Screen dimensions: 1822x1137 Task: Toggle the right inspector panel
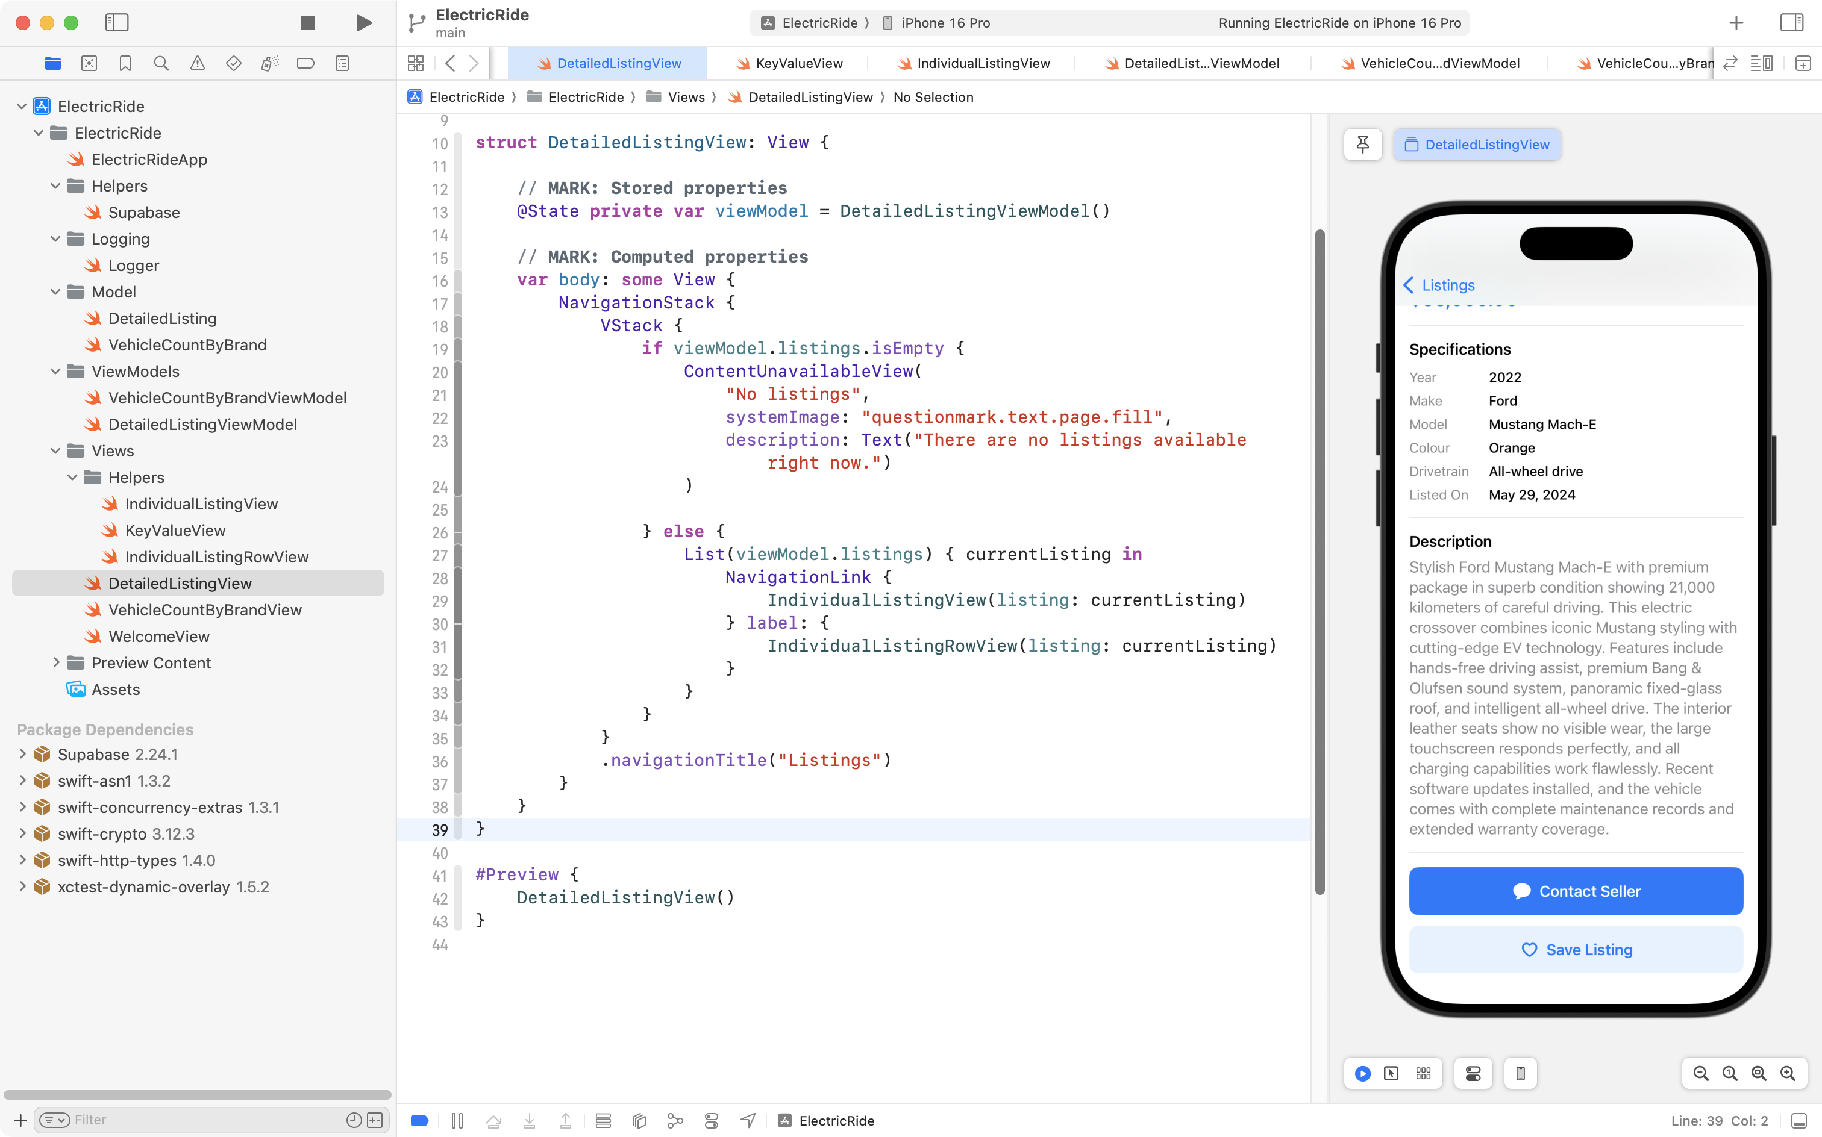click(1792, 22)
